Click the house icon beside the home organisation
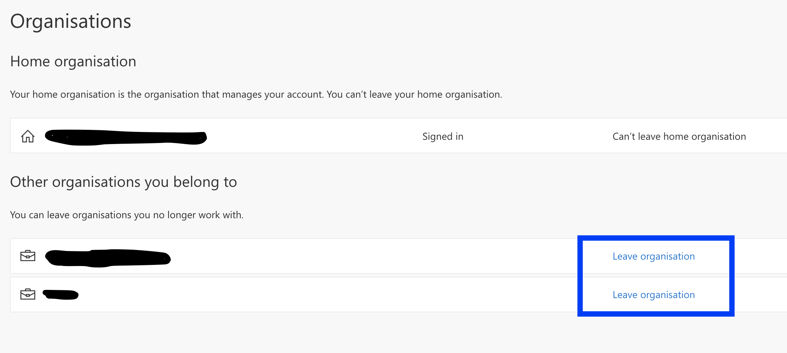 coord(28,136)
